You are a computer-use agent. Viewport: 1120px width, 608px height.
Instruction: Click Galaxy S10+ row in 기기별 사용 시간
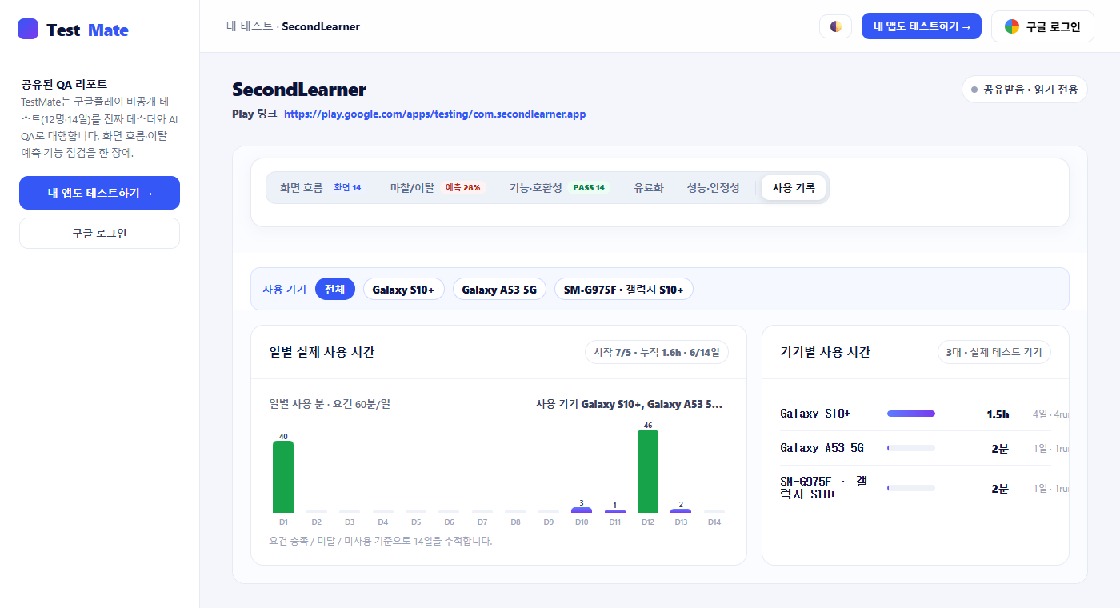[x=915, y=414]
